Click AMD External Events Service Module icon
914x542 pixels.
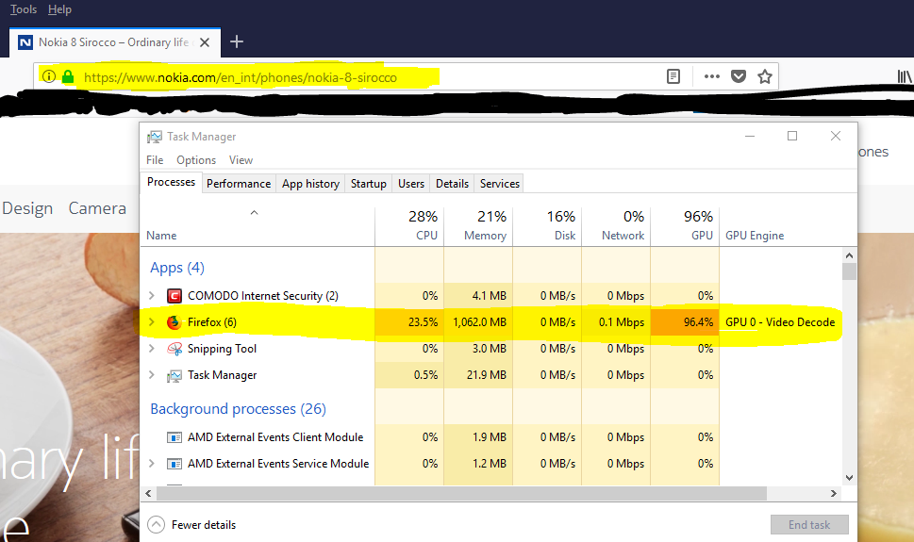(174, 464)
